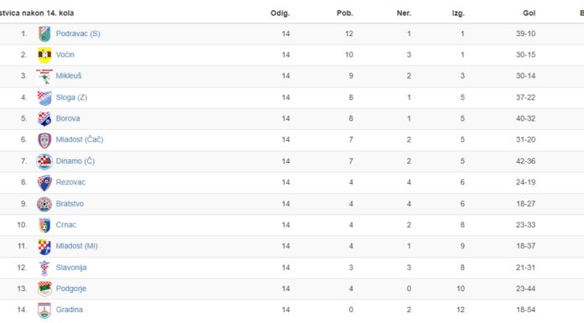Click the Gradina club crest
This screenshot has width=584, height=323.
click(x=44, y=310)
